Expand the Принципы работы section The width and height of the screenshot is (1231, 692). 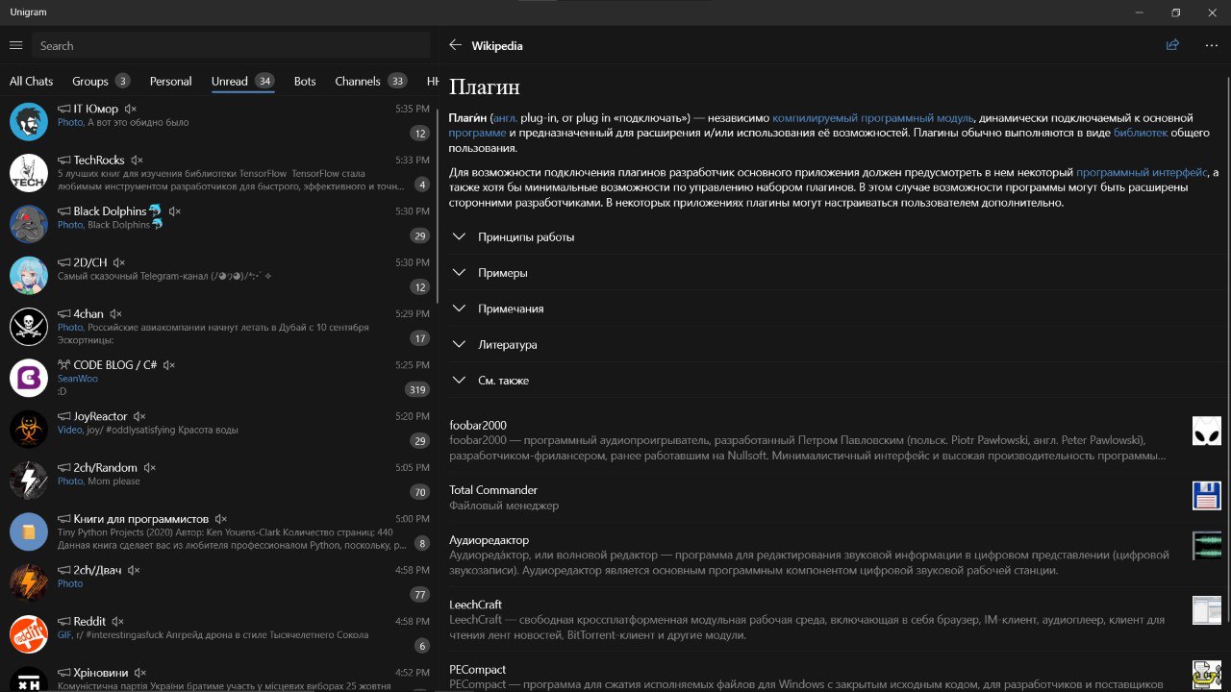(835, 236)
